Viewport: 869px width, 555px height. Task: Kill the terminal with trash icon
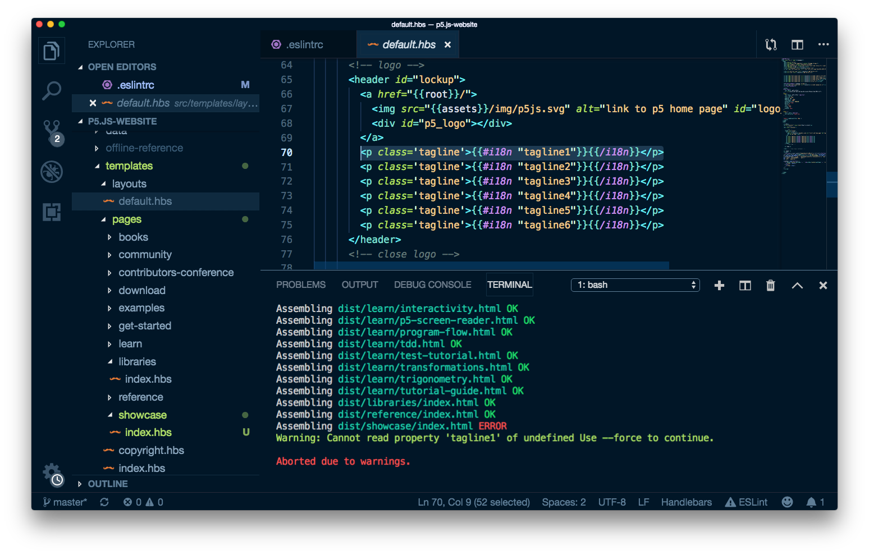coord(770,285)
